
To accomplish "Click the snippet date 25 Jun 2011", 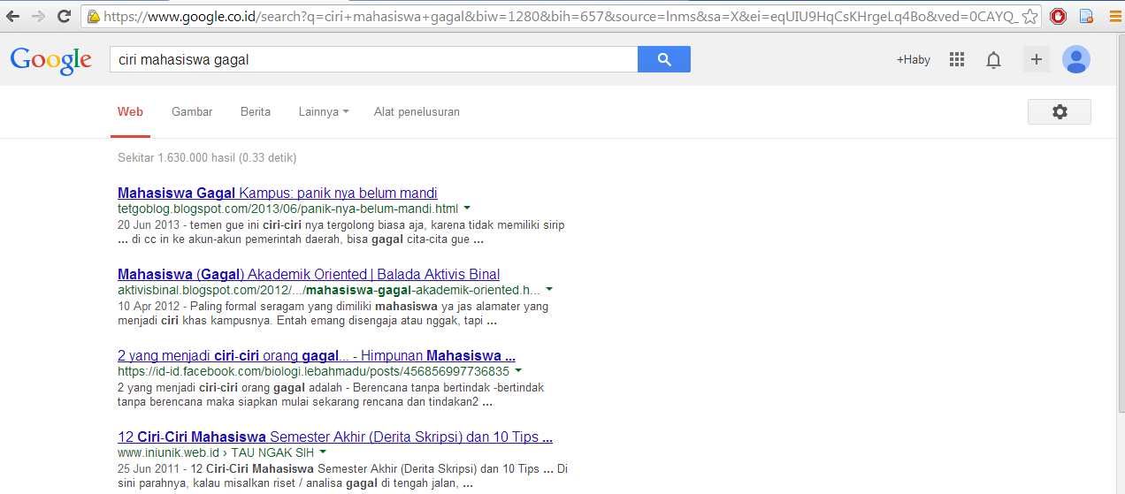I will (148, 468).
